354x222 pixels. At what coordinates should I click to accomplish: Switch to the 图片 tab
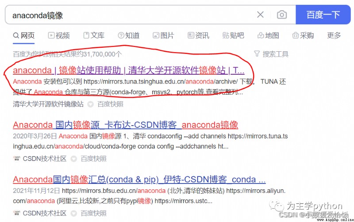[163, 35]
